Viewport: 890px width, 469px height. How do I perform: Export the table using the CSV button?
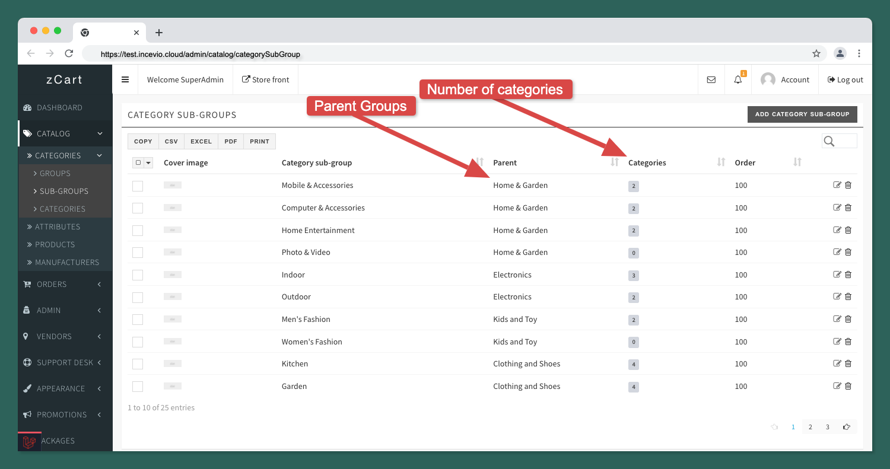click(x=171, y=142)
